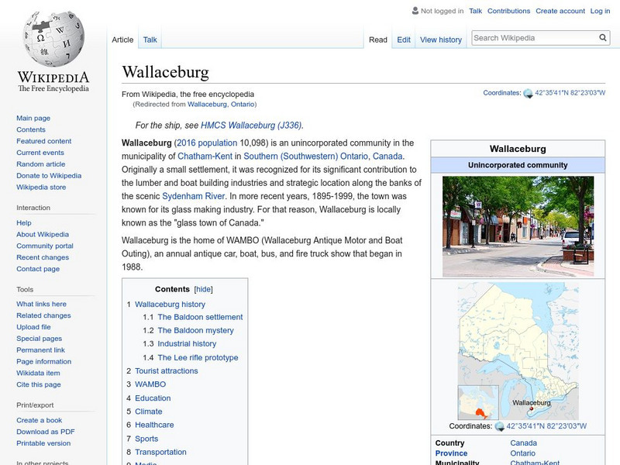The height and width of the screenshot is (465, 620).
Task: Open HMCS Wallaceburg (J336) link
Action: click(x=251, y=126)
